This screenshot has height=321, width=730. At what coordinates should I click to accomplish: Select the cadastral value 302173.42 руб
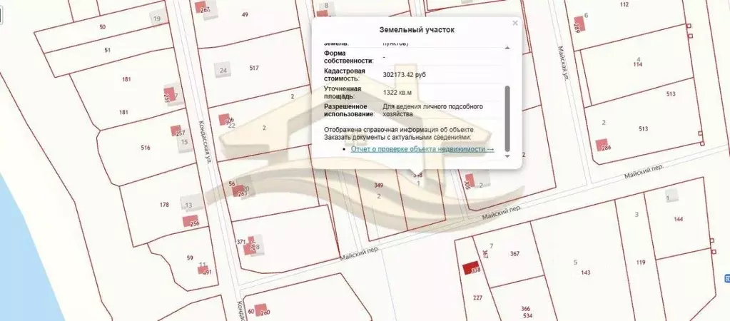point(404,74)
